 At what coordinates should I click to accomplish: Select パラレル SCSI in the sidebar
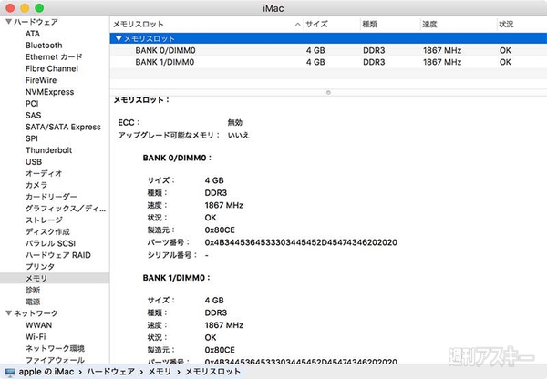(50, 243)
